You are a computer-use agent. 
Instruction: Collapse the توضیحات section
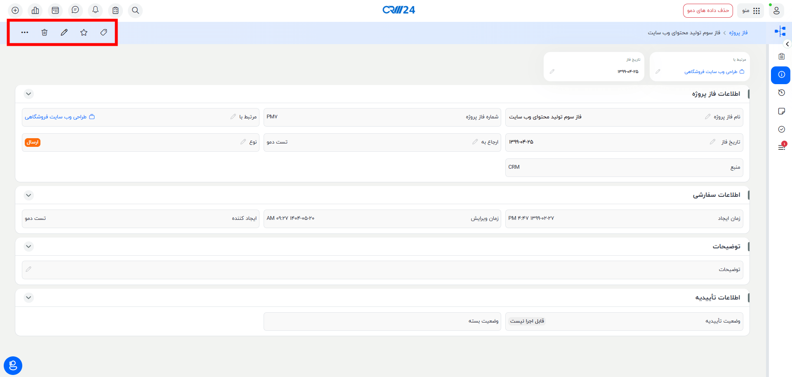28,246
